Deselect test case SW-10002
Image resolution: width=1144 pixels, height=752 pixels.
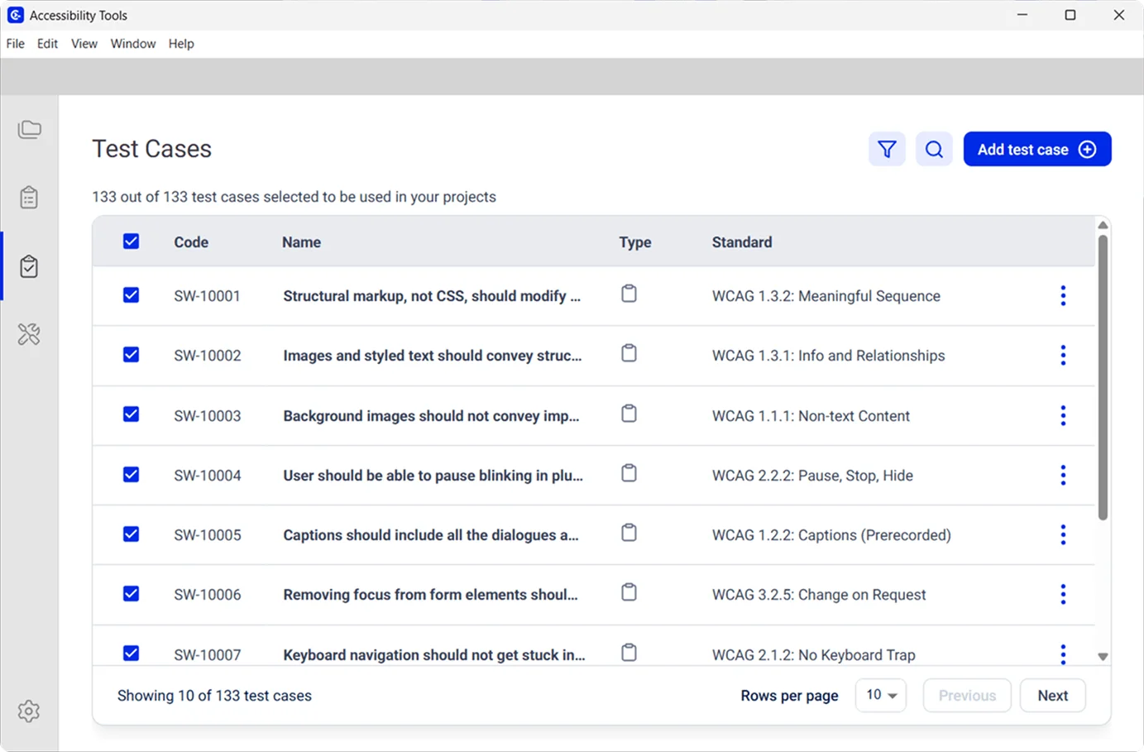(x=131, y=354)
